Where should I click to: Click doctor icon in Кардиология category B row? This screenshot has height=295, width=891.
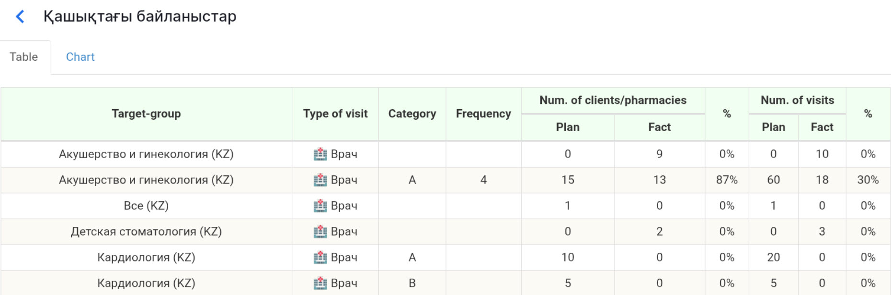tap(320, 284)
